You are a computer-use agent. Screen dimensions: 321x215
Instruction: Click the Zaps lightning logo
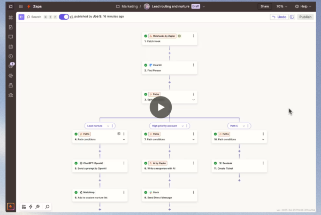29,6
